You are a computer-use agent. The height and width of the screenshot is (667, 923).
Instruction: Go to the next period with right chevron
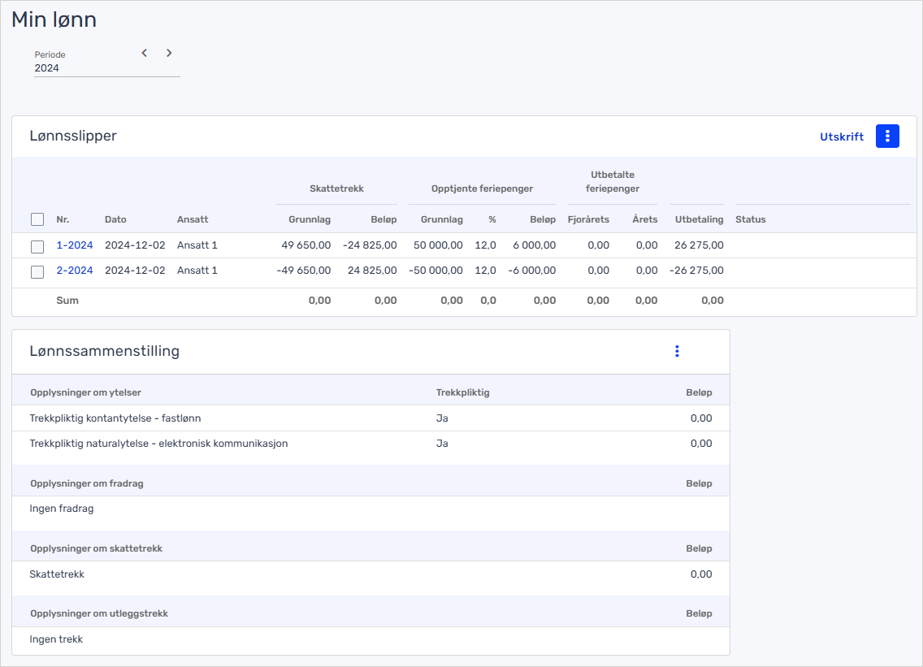click(169, 53)
